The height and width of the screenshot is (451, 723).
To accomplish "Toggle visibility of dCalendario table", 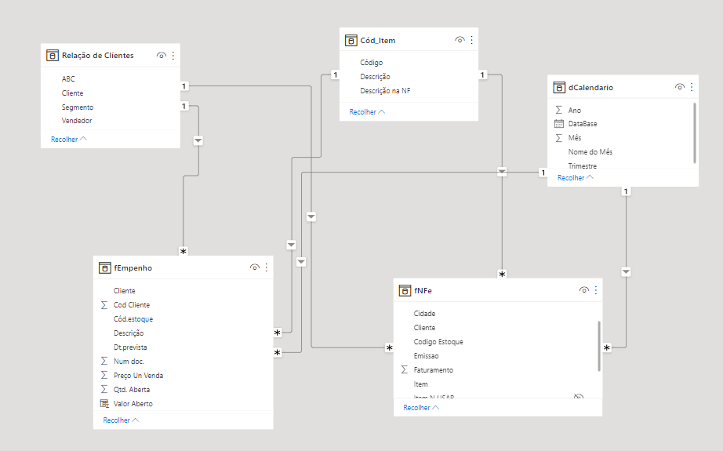I will tap(679, 87).
